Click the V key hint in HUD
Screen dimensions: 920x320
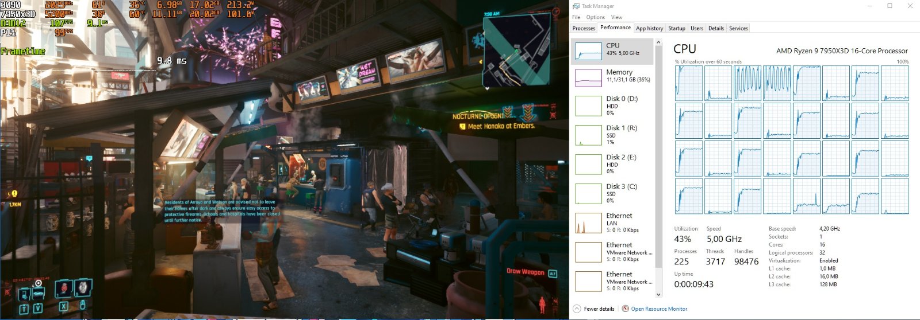(x=38, y=309)
